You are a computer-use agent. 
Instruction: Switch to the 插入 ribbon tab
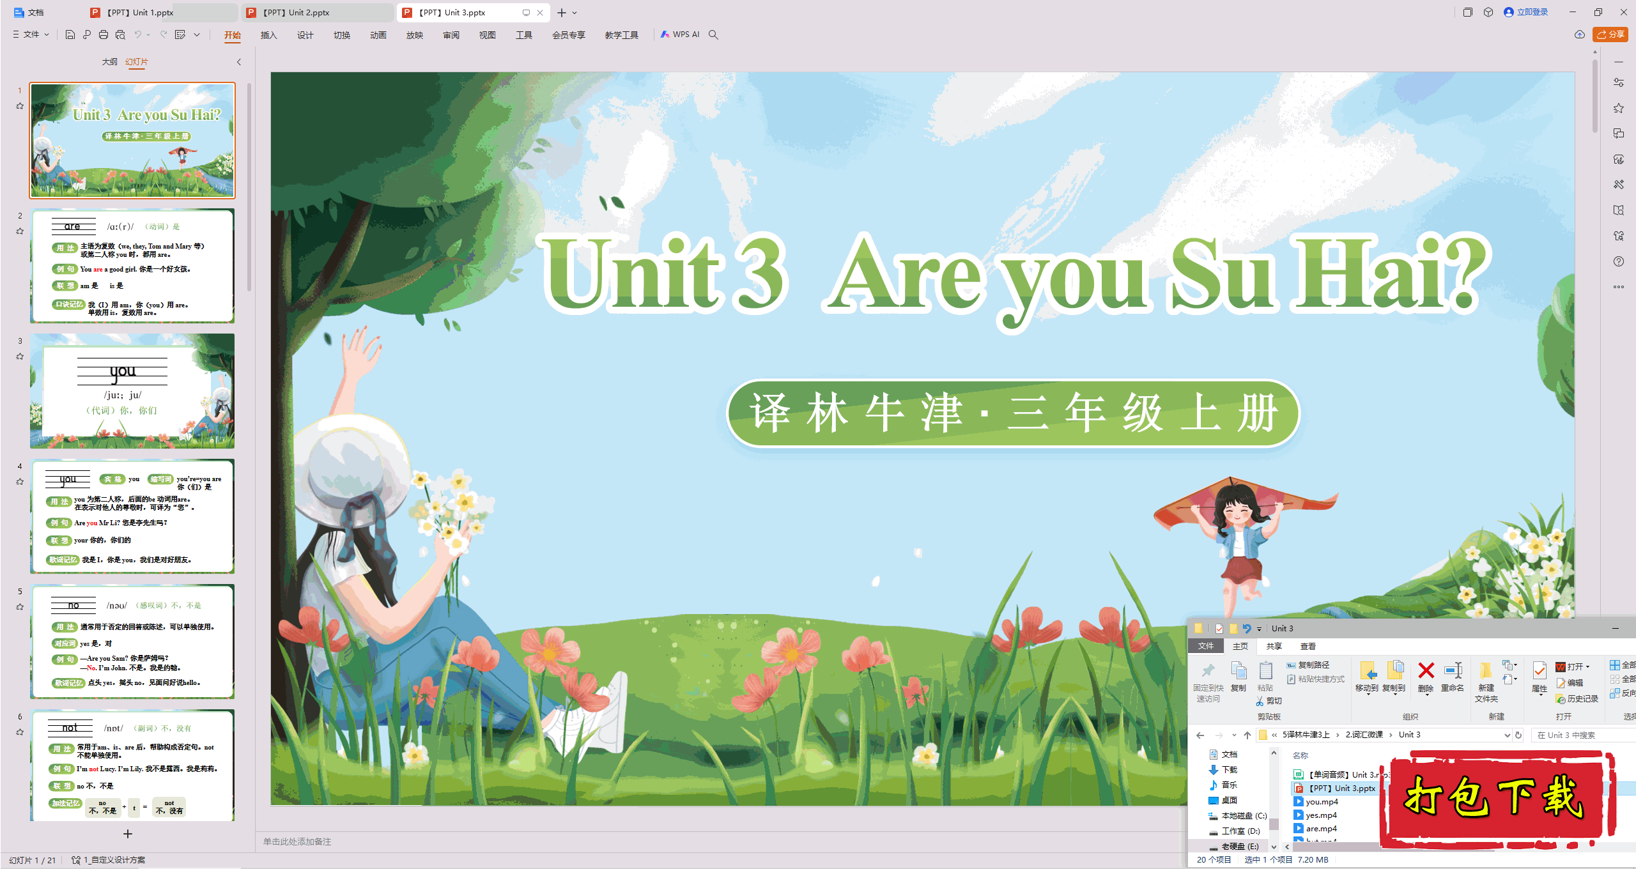(x=268, y=35)
